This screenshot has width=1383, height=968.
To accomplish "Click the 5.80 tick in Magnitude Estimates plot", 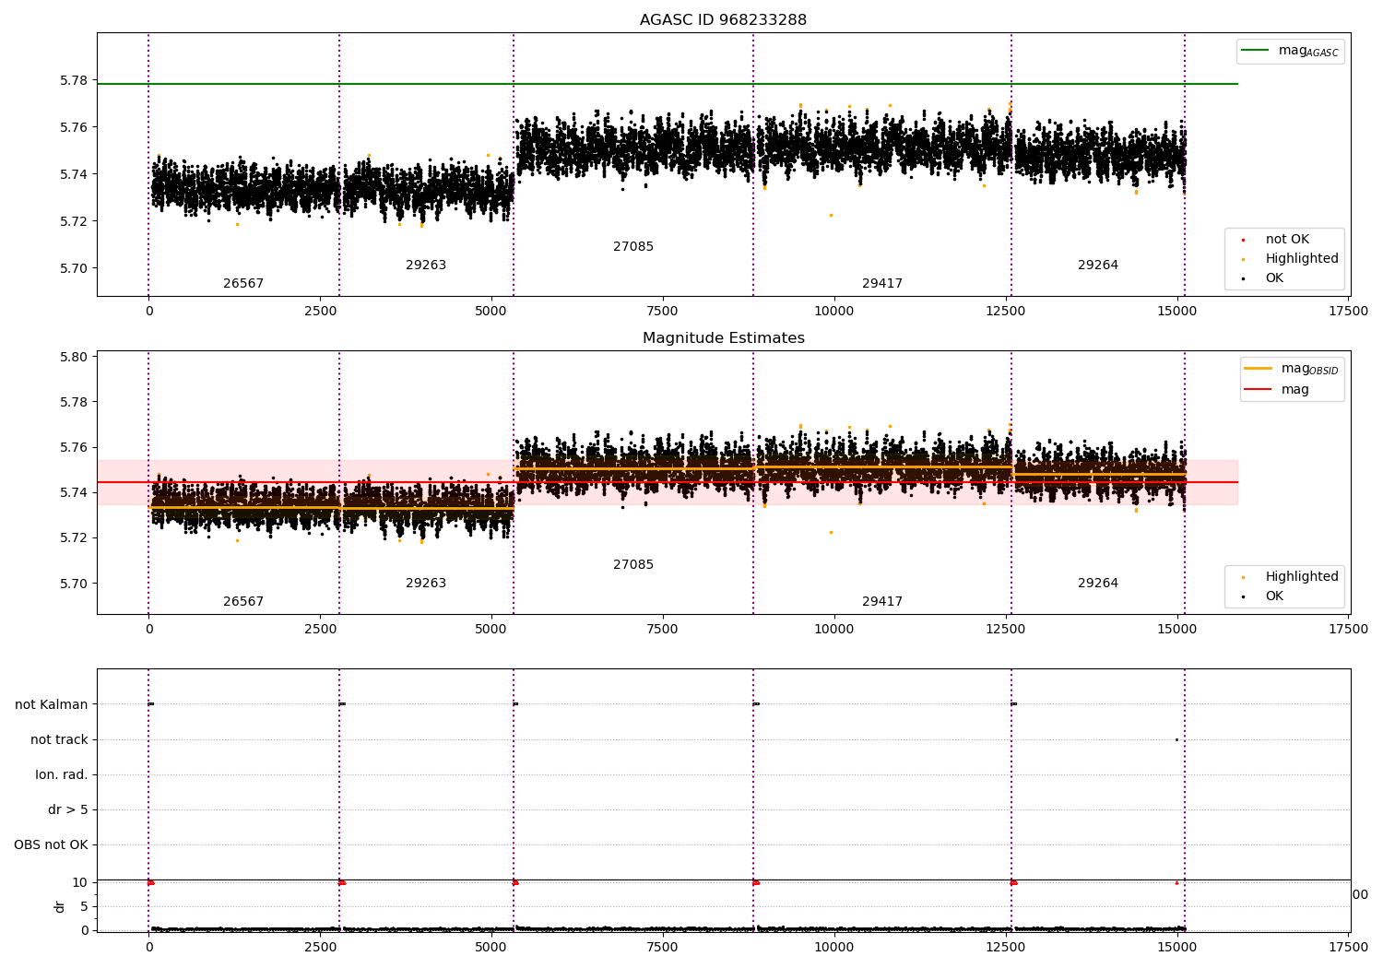I will click(x=75, y=357).
